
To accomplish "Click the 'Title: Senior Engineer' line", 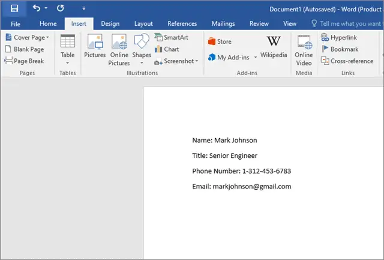I will (x=224, y=156).
